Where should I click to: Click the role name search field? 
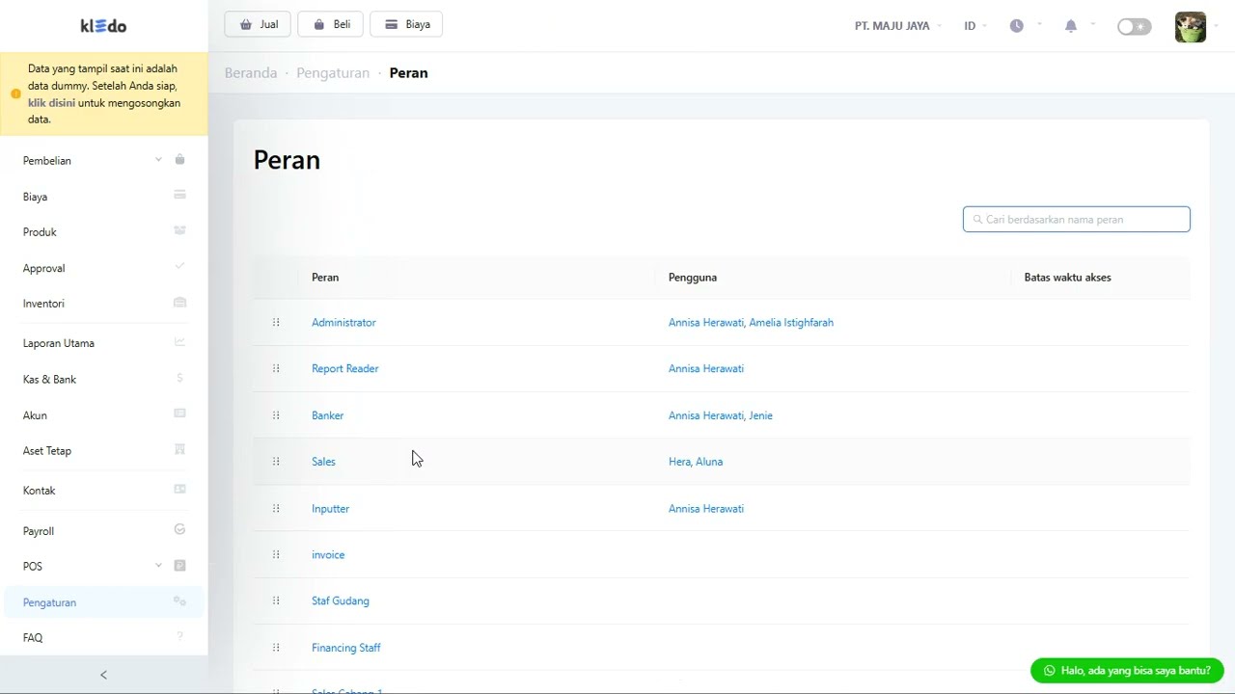[x=1076, y=219]
